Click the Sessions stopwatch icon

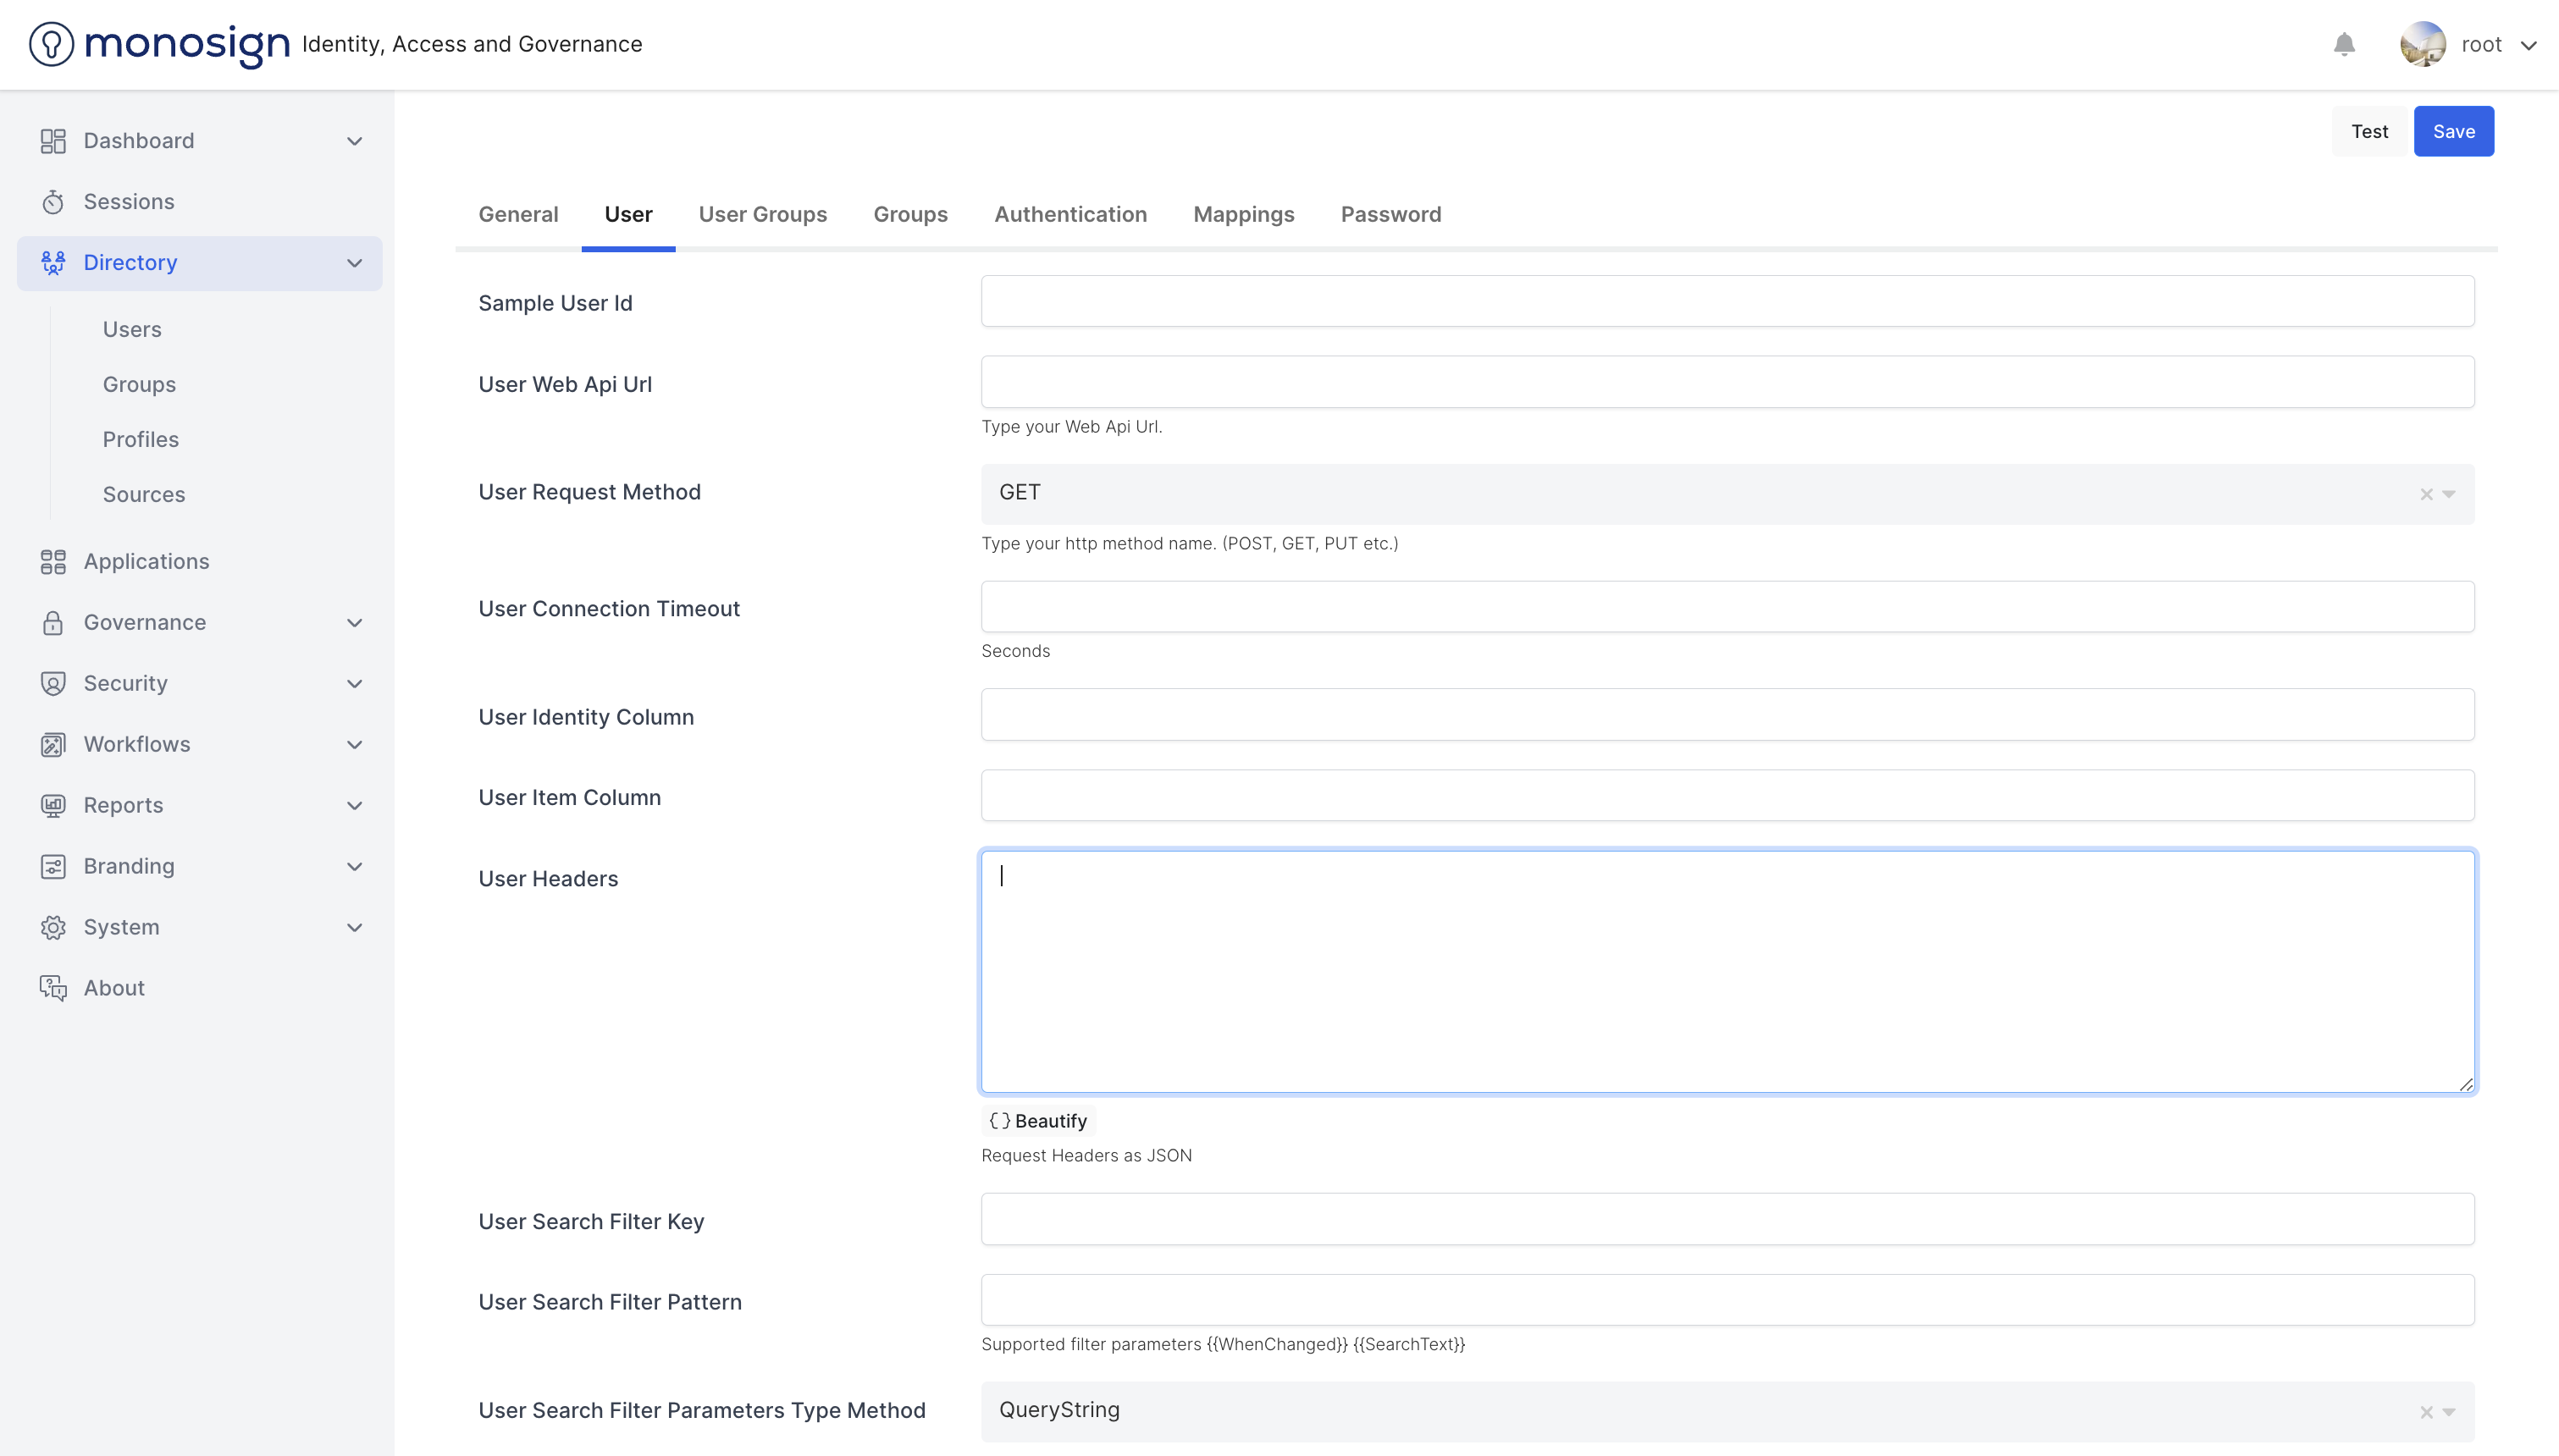click(x=53, y=202)
